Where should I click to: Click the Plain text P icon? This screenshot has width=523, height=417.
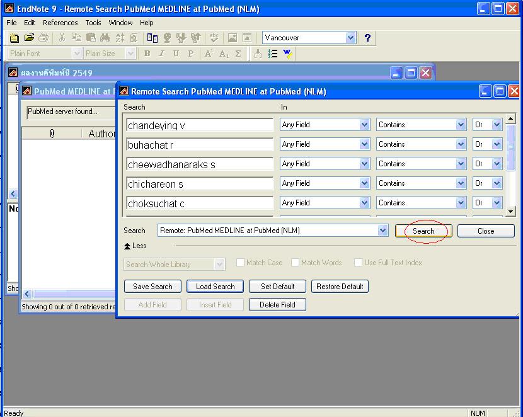[x=190, y=54]
